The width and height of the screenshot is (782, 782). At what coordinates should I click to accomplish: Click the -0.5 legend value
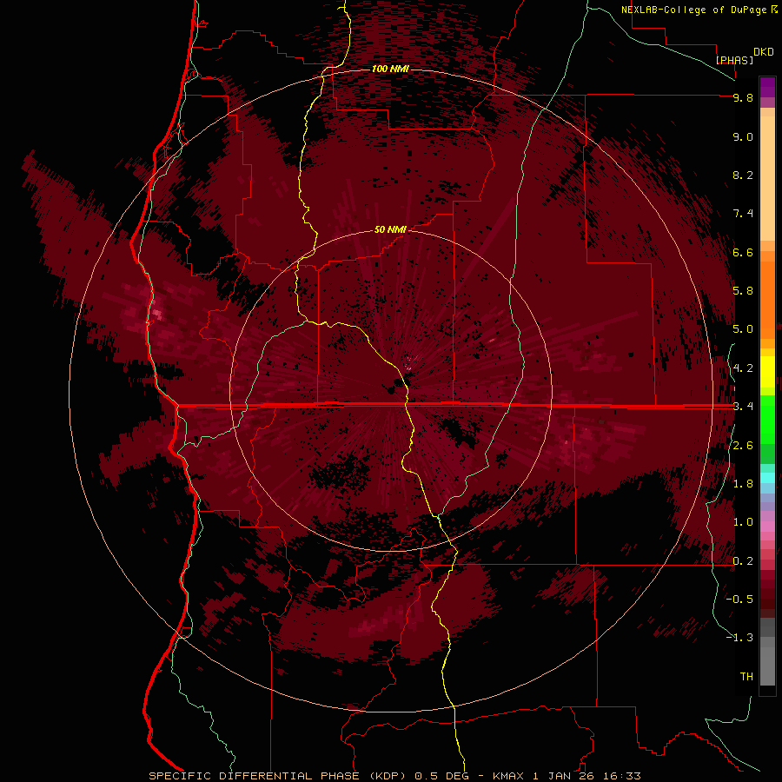[739, 599]
